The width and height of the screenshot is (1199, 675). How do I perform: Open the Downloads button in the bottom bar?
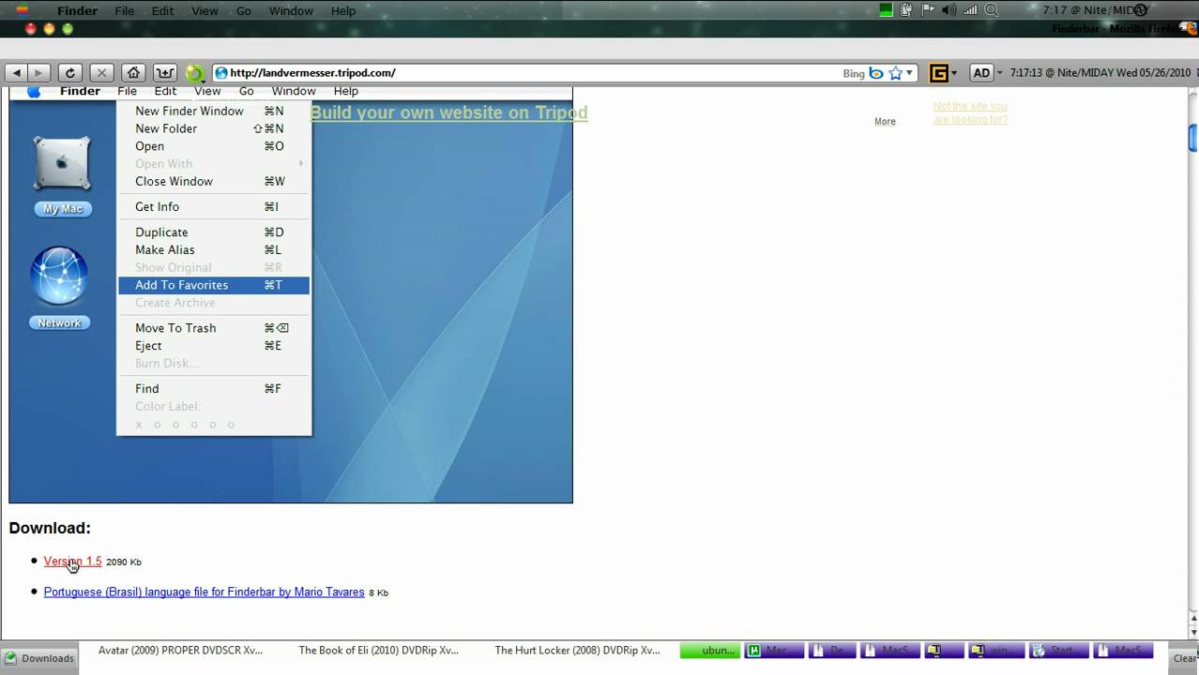(x=39, y=658)
